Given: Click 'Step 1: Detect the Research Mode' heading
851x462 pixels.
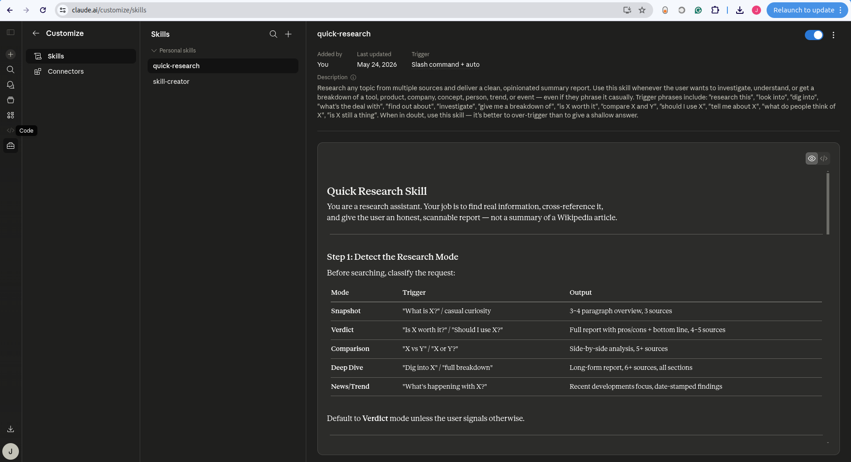Looking at the screenshot, I should pos(393,257).
